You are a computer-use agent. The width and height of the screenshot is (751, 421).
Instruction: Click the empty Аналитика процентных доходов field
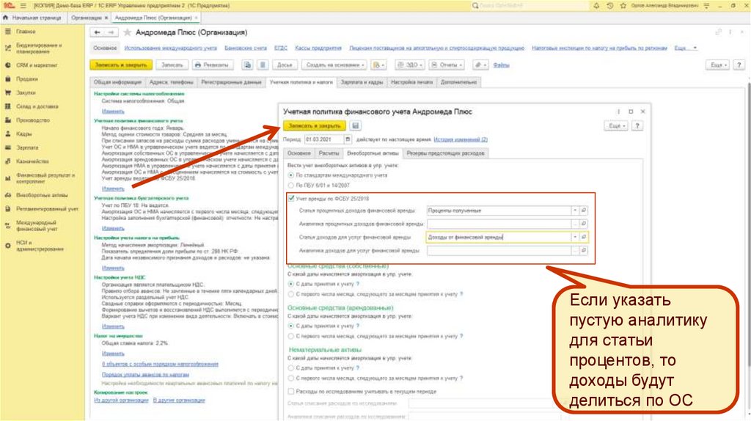499,224
